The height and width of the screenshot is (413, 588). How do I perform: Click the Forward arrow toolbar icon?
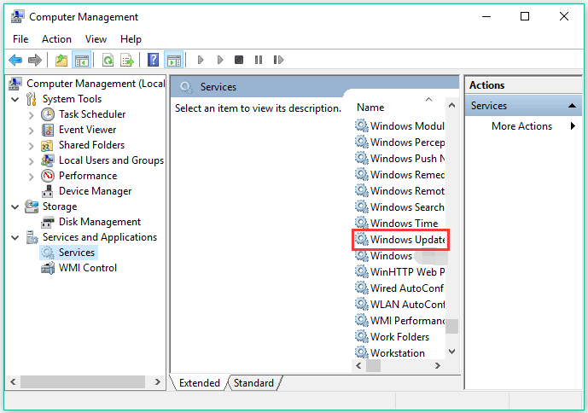pyautogui.click(x=35, y=60)
